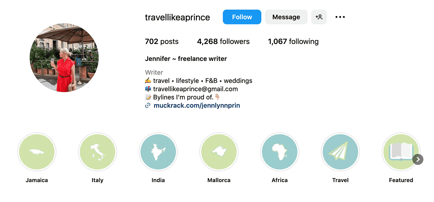Open the Africa story highlight
434x202 pixels.
coord(280,152)
